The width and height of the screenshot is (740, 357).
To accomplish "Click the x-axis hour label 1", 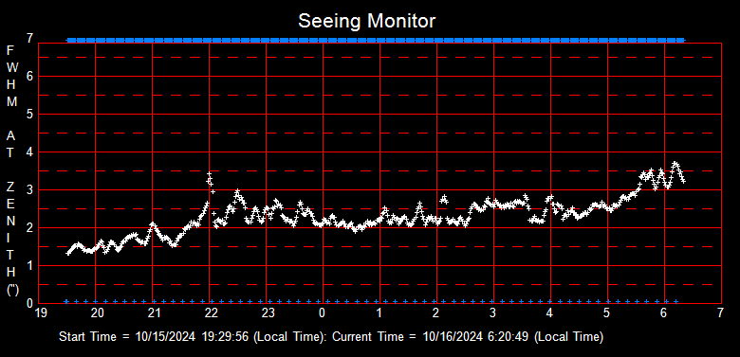I will (x=379, y=312).
